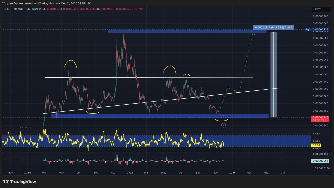The height and width of the screenshot is (188, 334).
Task: Click the 548.64% price range measurement label
Action: click(x=273, y=28)
